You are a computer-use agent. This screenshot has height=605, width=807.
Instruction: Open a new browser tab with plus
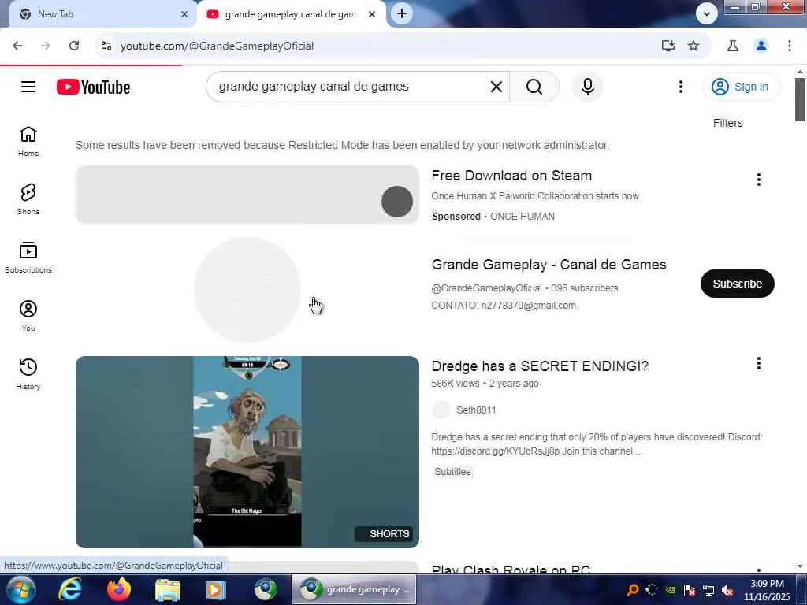tap(402, 13)
